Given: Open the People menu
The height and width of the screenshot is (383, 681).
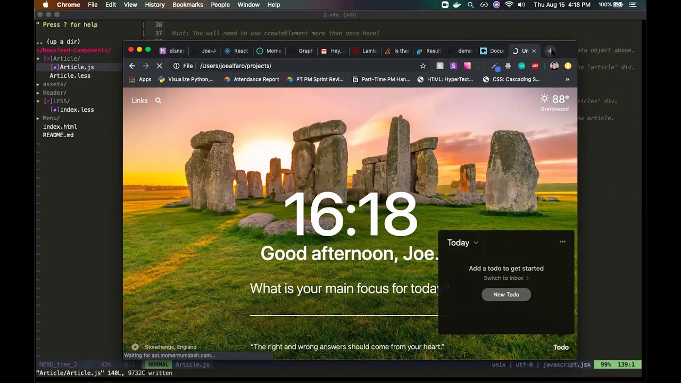Looking at the screenshot, I should coord(220,5).
